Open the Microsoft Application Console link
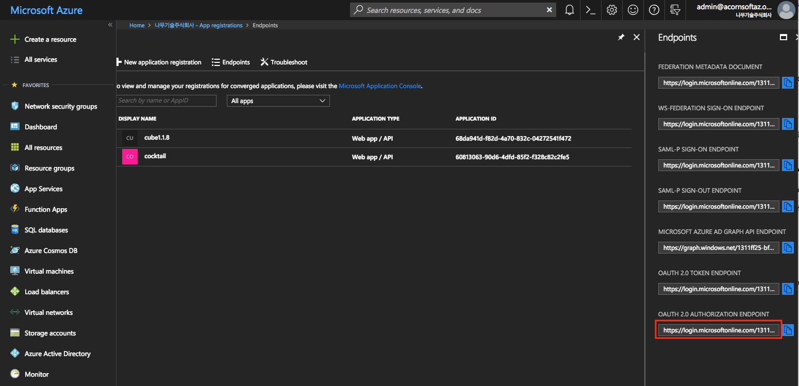This screenshot has width=799, height=386. click(379, 86)
